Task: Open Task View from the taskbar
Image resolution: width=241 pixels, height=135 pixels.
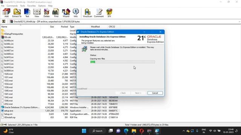Action: coord(111,131)
